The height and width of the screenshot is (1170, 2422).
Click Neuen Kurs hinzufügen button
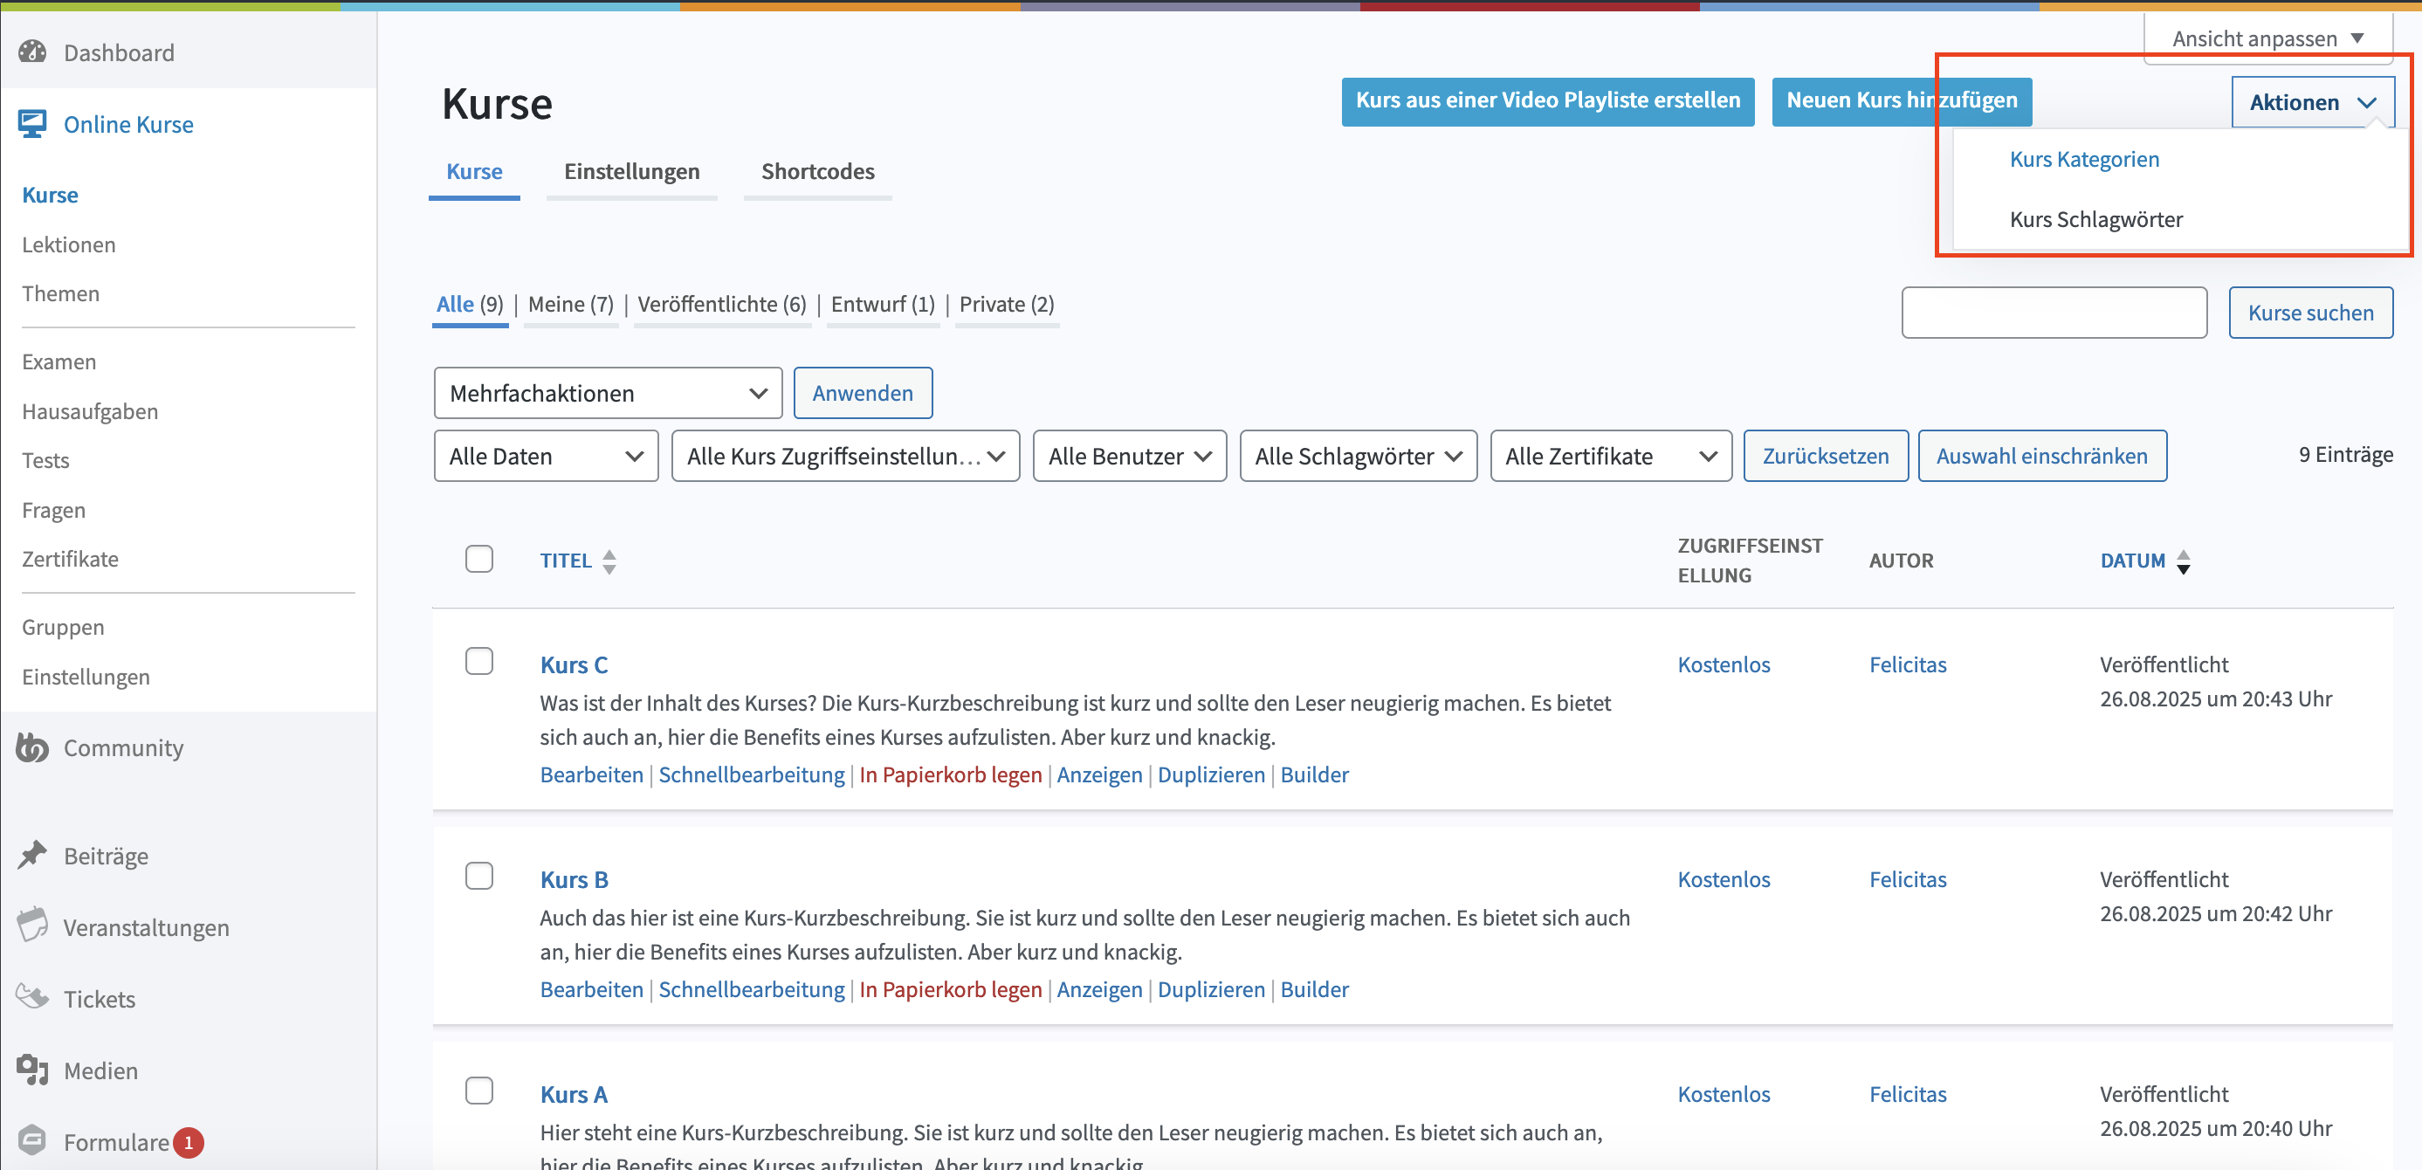click(1901, 100)
